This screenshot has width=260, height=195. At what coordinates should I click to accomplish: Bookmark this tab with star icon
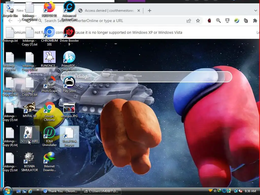pos(198,21)
